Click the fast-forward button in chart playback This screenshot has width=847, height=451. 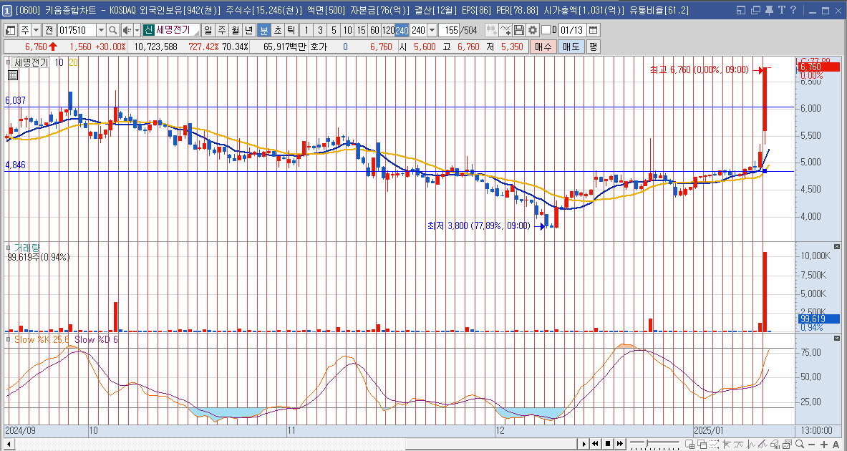coord(619,443)
